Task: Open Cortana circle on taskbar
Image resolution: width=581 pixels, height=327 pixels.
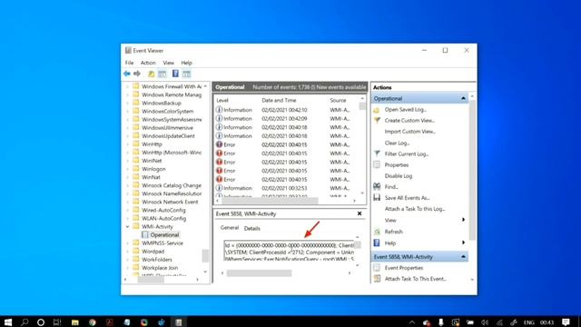Action: [x=41, y=322]
